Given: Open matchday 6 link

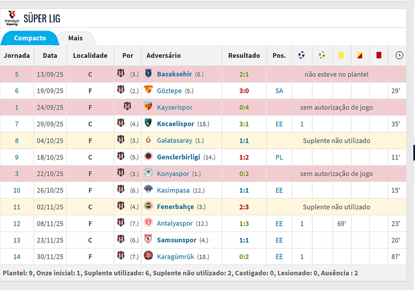Looking at the screenshot, I should pyautogui.click(x=17, y=91).
